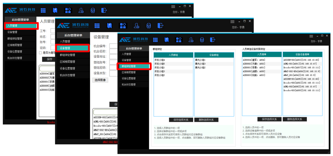Click the lock icon in front window toolbar
This screenshot has height=156, width=333.
click(x=202, y=40)
